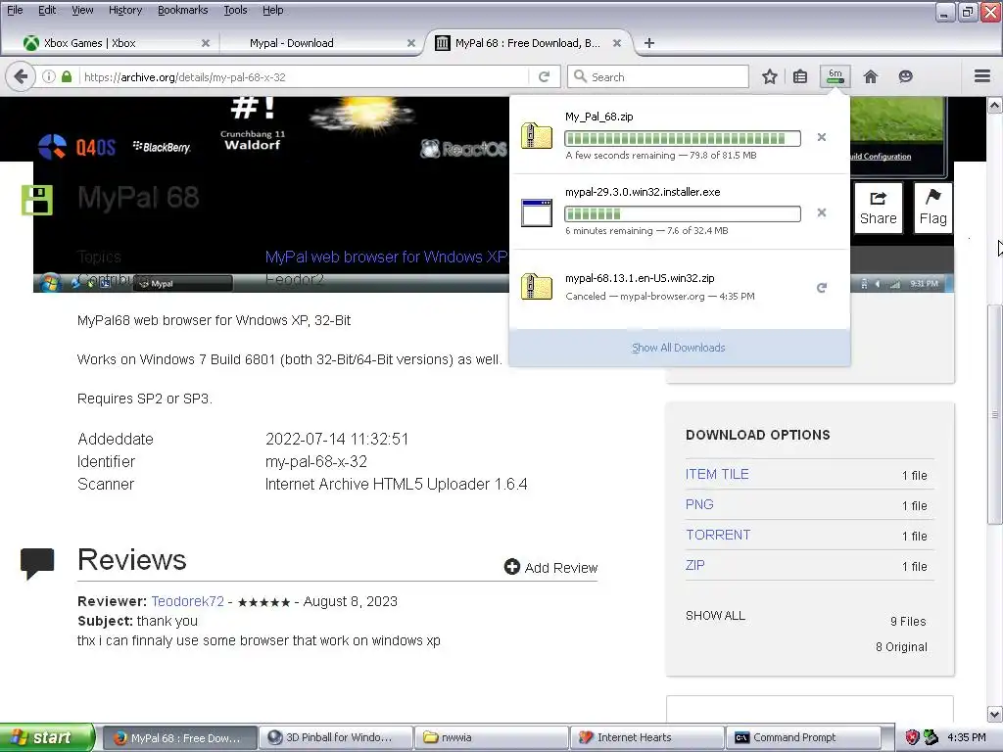Image resolution: width=1003 pixels, height=752 pixels.
Task: Click the mypal-68.13.1 zip file icon
Action: pyautogui.click(x=536, y=287)
